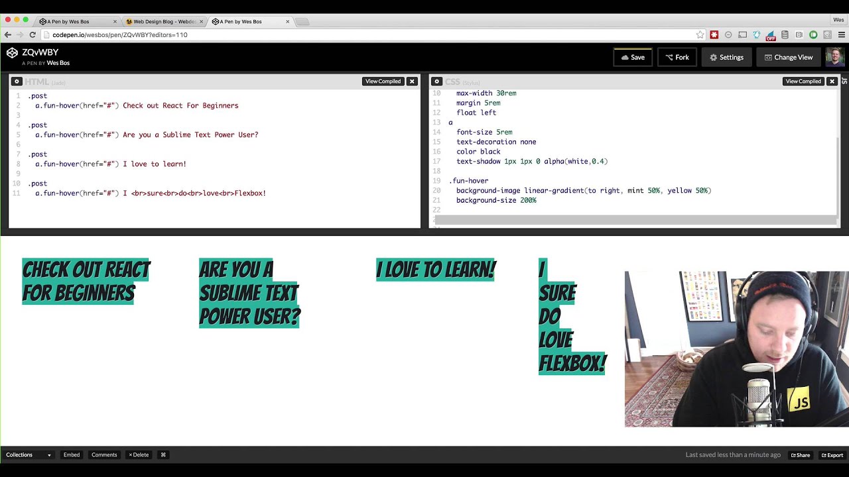The width and height of the screenshot is (849, 477).
Task: Click the linear-gradient background-image line
Action: point(584,191)
